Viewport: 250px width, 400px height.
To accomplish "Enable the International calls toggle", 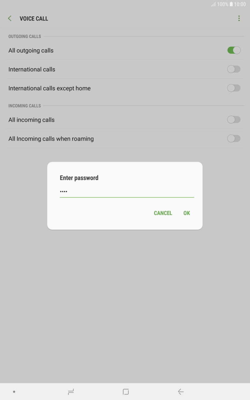I will 234,69.
